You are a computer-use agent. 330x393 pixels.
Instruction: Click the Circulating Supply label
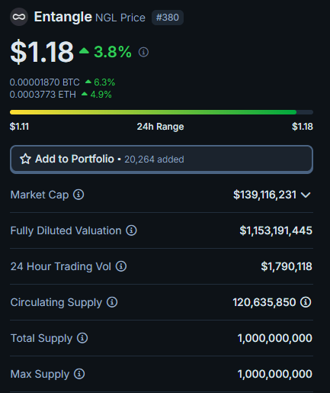tap(56, 302)
